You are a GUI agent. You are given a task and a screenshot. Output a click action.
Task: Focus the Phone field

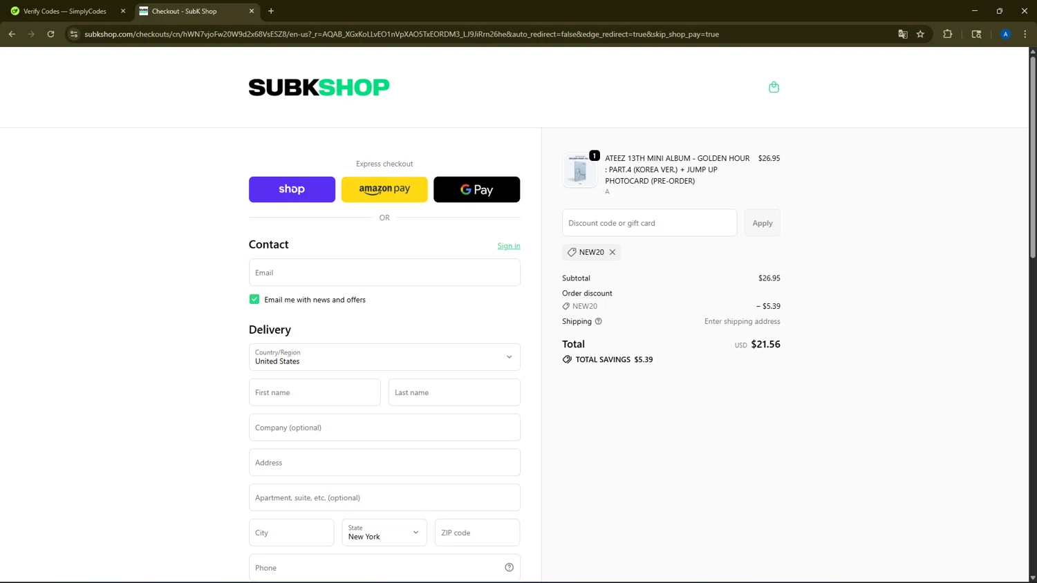[384, 568]
